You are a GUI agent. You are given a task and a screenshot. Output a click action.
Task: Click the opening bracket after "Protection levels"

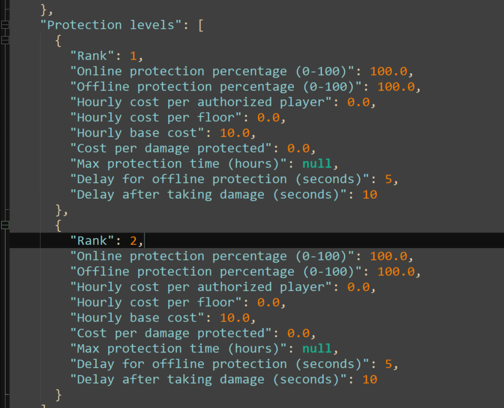click(201, 25)
